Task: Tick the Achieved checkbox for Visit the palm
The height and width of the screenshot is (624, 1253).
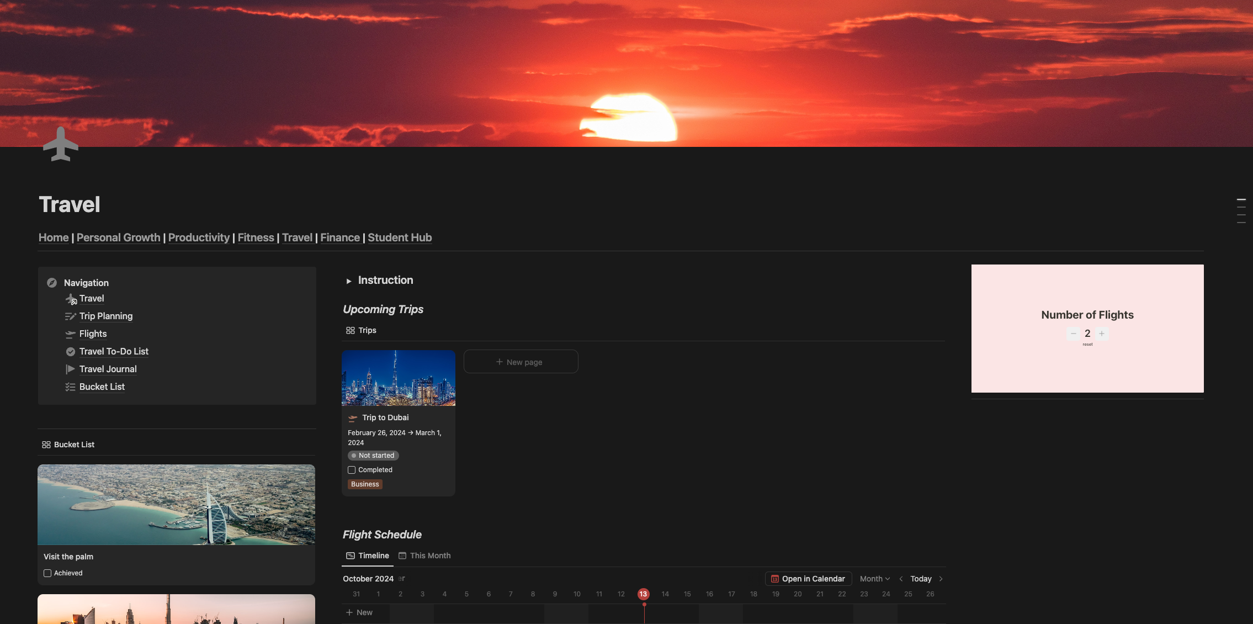Action: click(x=47, y=573)
